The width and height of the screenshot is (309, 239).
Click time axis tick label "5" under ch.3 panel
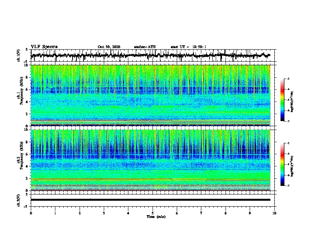coord(153,213)
